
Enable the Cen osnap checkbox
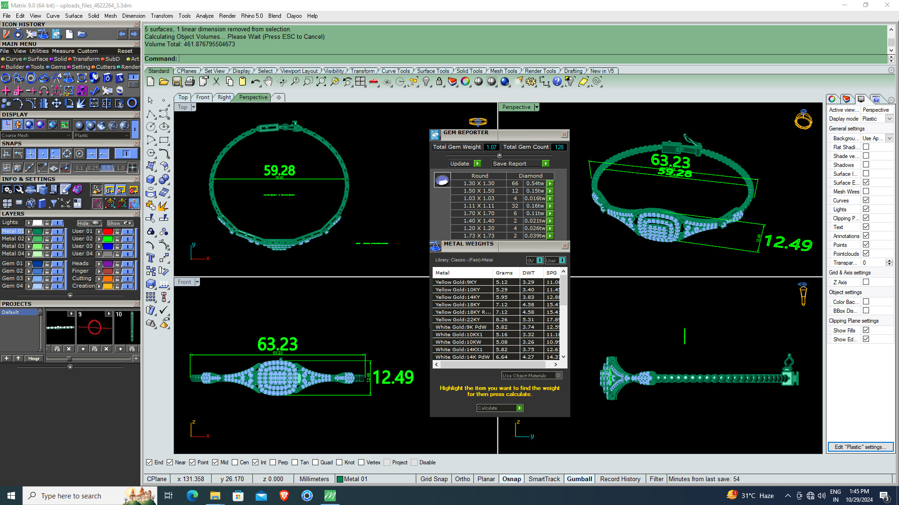[x=235, y=462]
